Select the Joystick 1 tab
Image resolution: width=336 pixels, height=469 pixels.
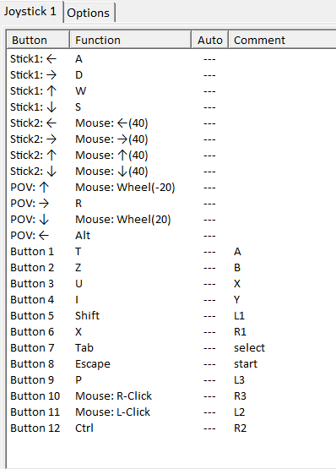click(x=30, y=11)
